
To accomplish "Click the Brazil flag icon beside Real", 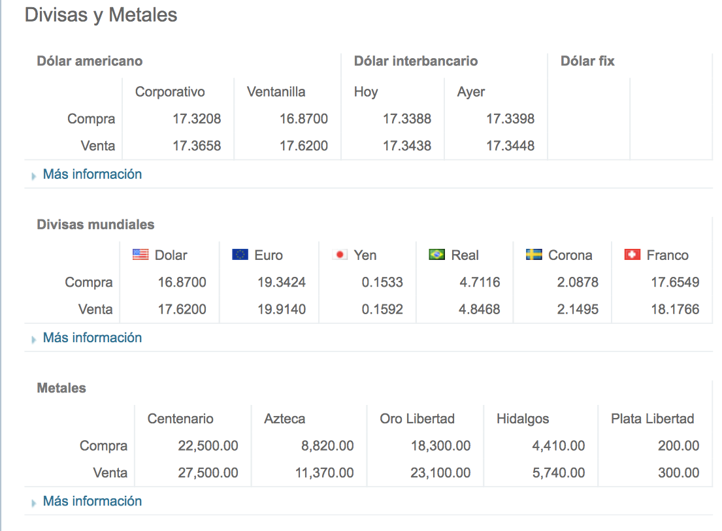I will tap(437, 255).
